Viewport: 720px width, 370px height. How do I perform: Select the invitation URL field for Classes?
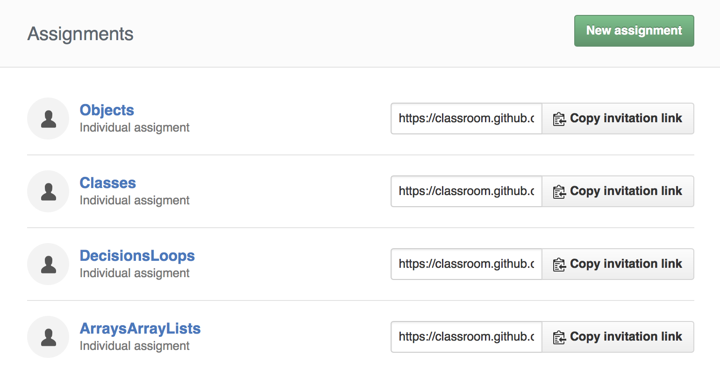coord(466,191)
